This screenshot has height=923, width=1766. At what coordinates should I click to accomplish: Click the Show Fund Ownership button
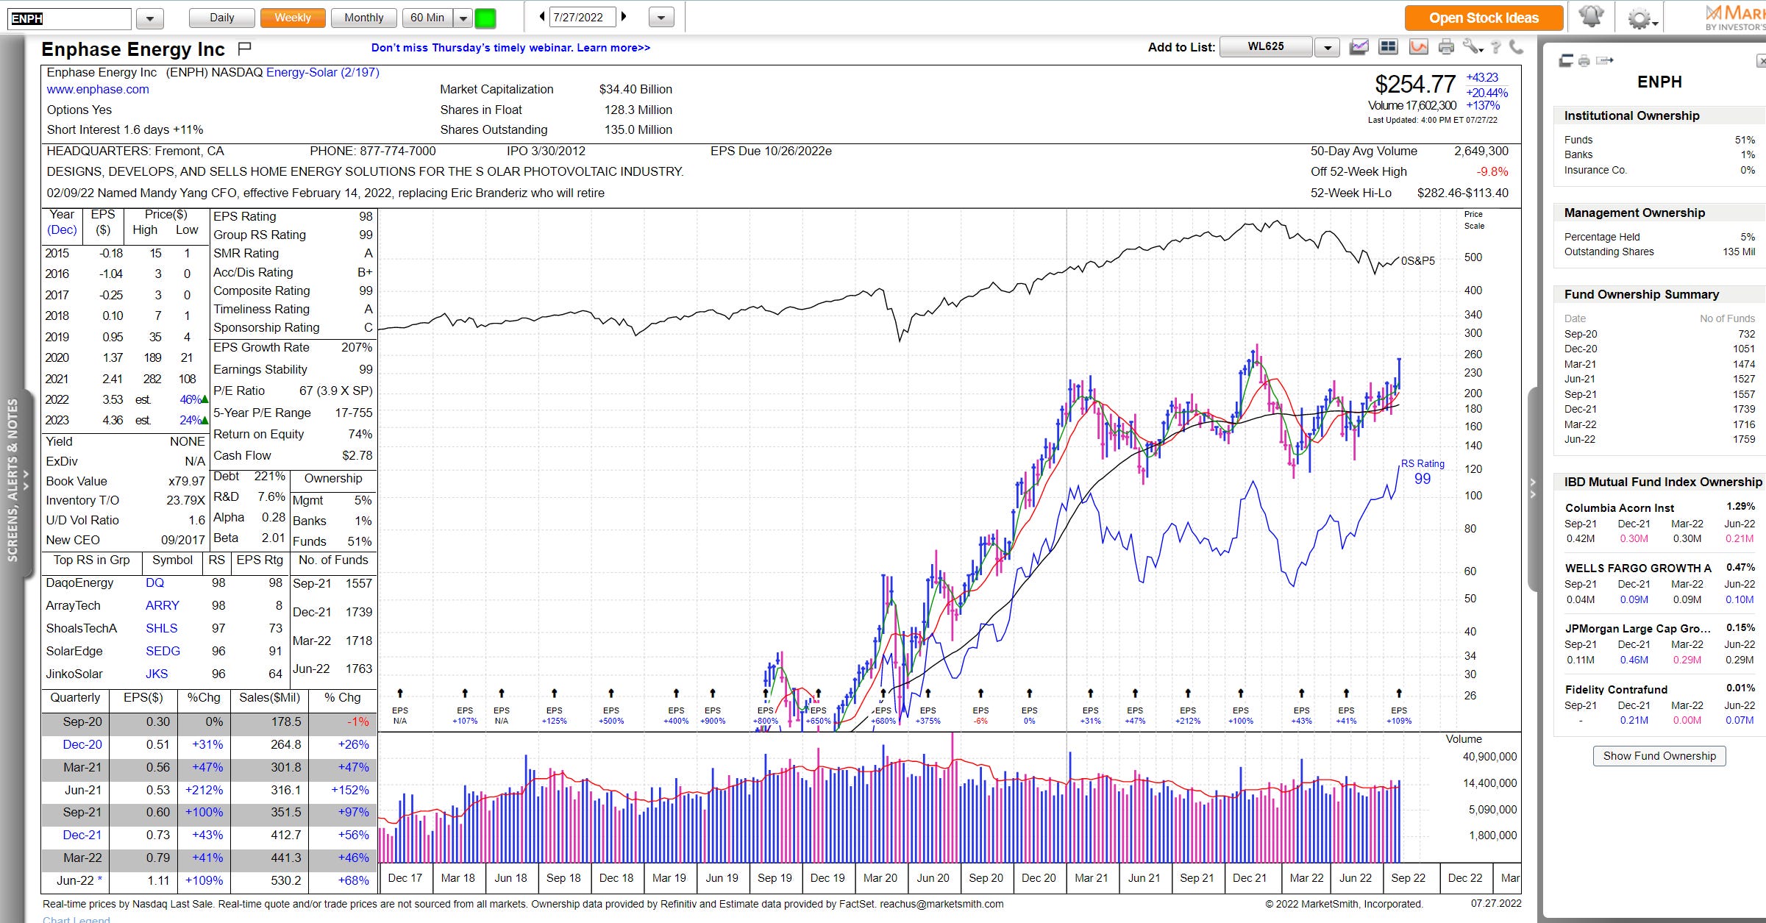tap(1659, 756)
